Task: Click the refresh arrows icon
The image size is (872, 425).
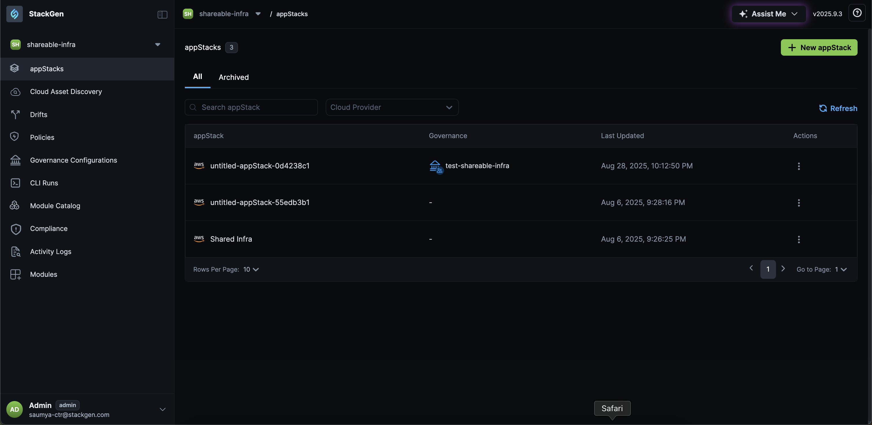Action: point(823,108)
